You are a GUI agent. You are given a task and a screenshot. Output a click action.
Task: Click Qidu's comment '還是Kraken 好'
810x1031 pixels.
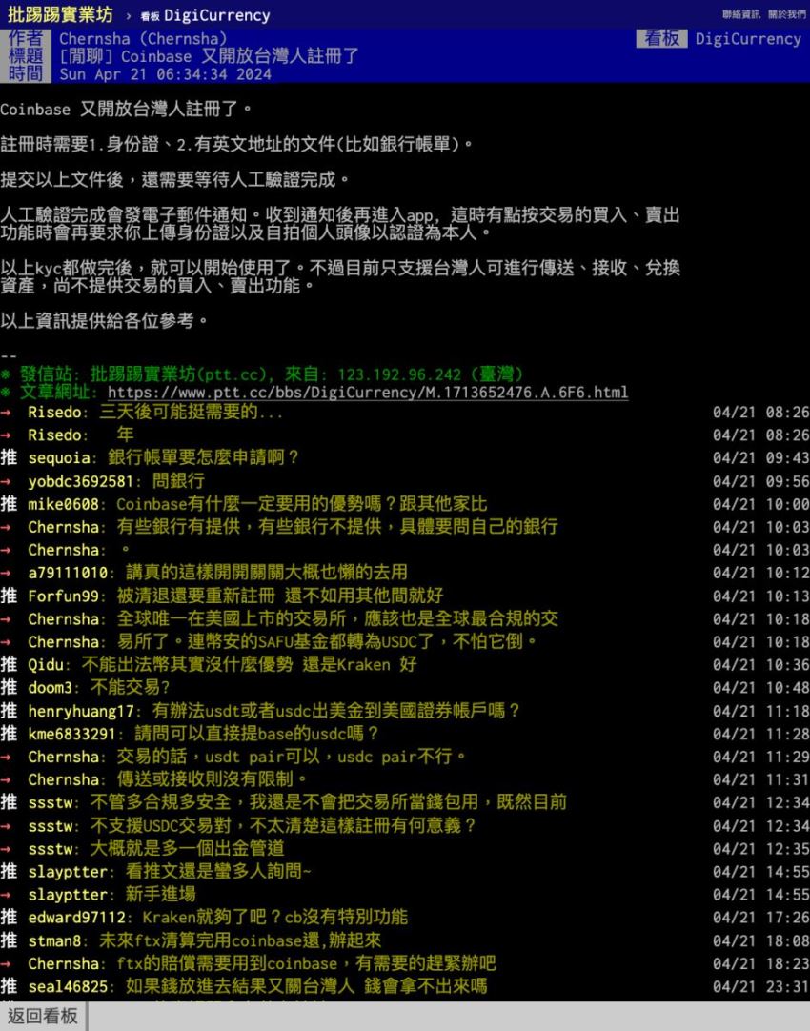coord(249,664)
